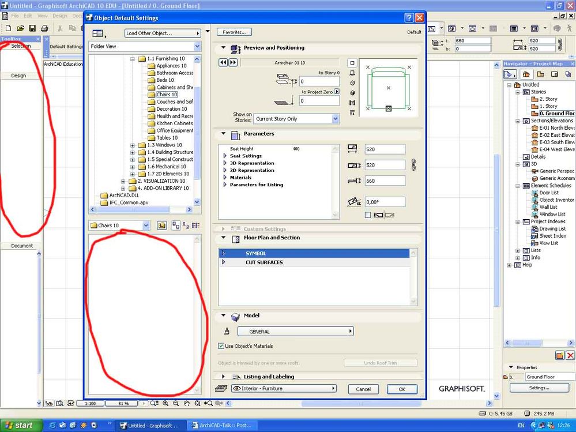
Task: Click the Open file icon in main toolbar
Action: [x=20, y=28]
